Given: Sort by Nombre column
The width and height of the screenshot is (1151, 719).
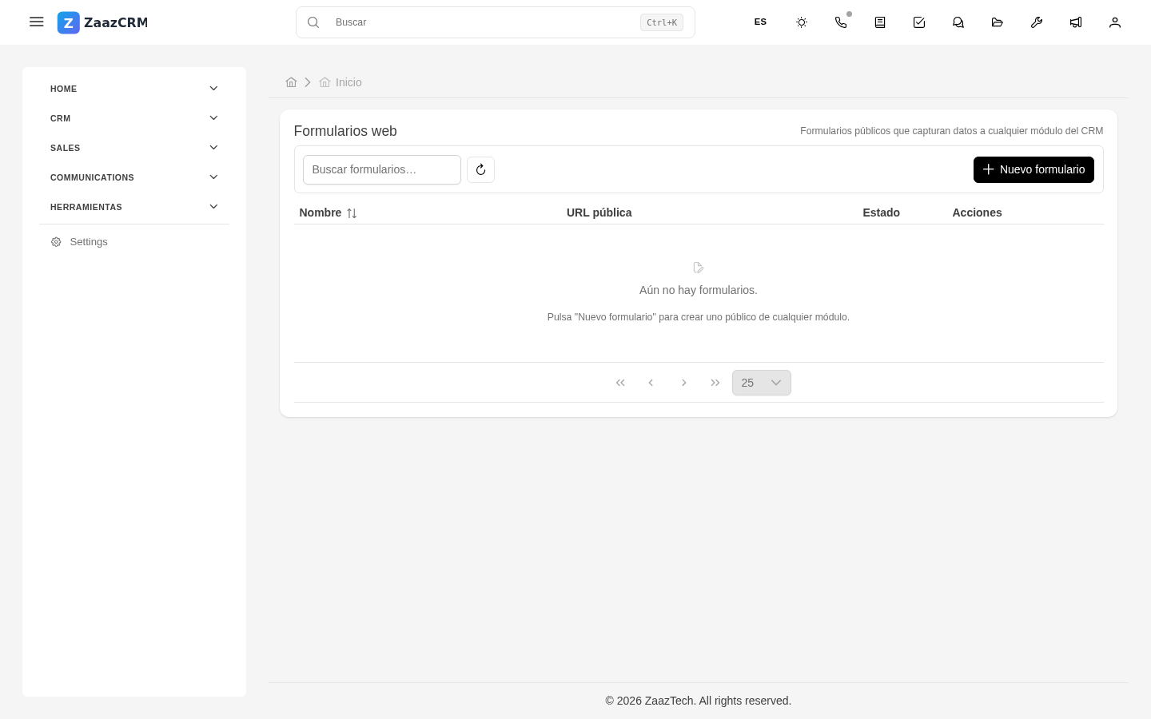Looking at the screenshot, I should pos(328,213).
